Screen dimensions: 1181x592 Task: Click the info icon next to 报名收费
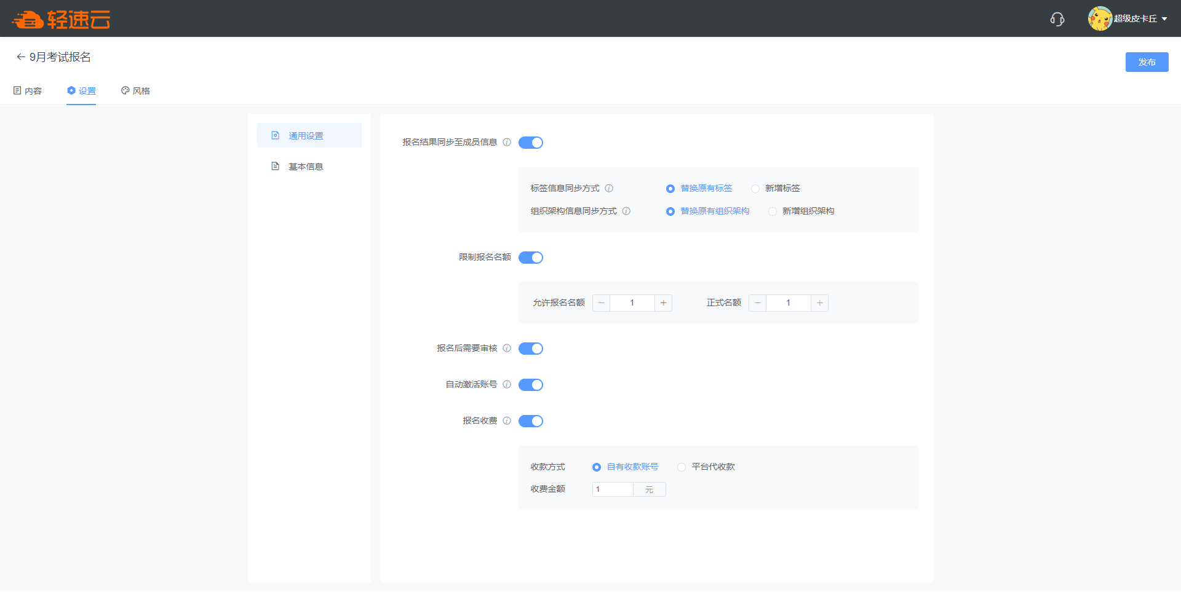pos(507,420)
